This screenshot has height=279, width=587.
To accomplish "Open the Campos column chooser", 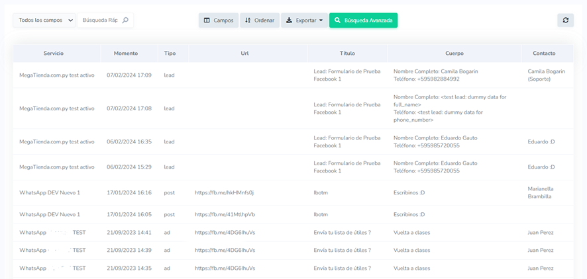I will pyautogui.click(x=219, y=20).
